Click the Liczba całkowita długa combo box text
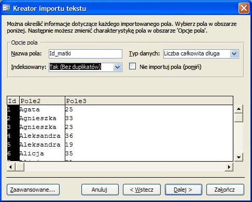252x202 pixels. click(192, 53)
